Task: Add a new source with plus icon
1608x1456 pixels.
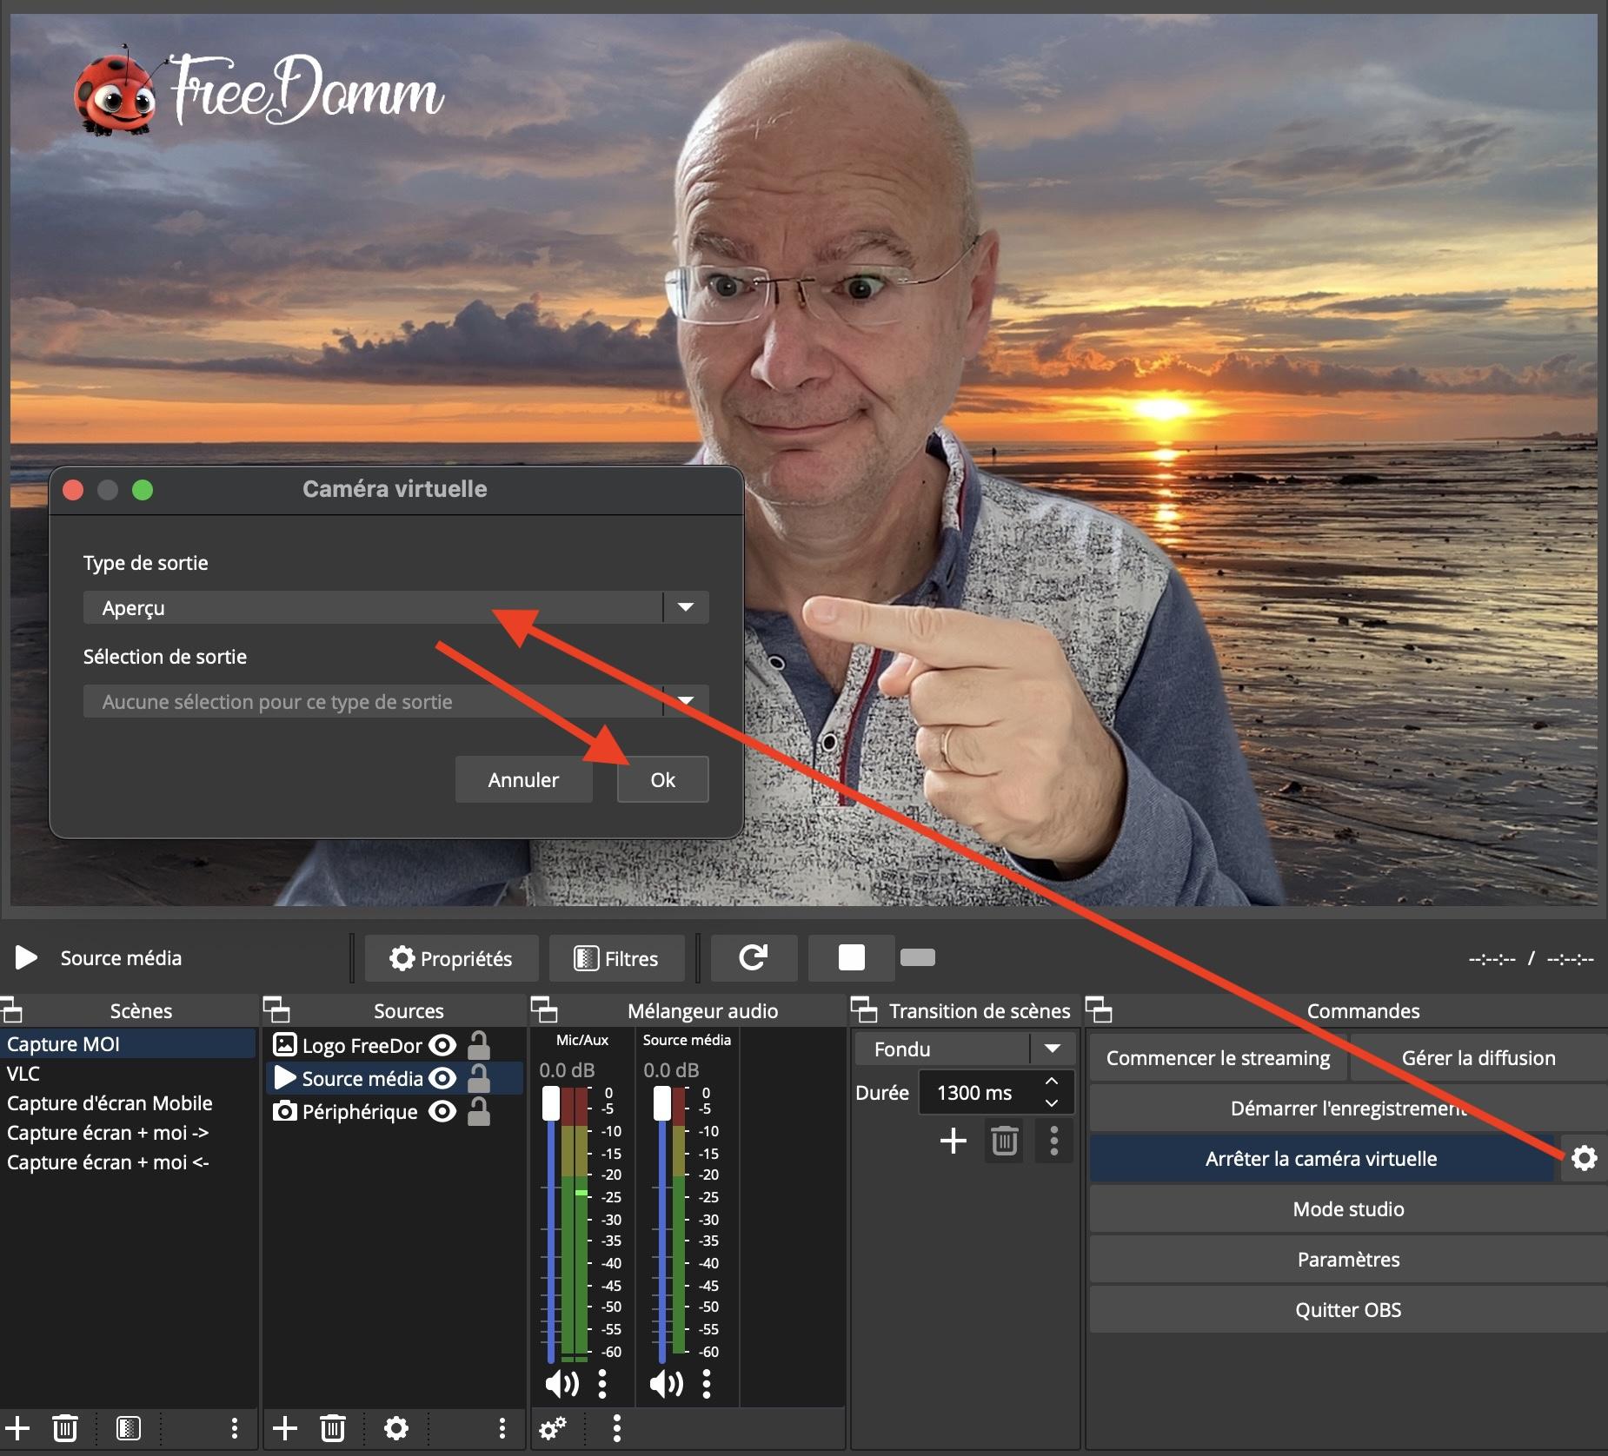Action: (285, 1428)
